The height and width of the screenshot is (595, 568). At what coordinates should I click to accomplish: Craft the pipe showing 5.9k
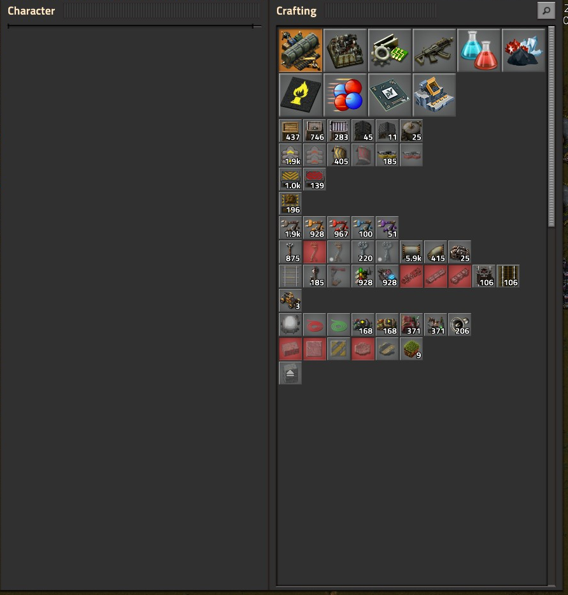click(x=411, y=252)
